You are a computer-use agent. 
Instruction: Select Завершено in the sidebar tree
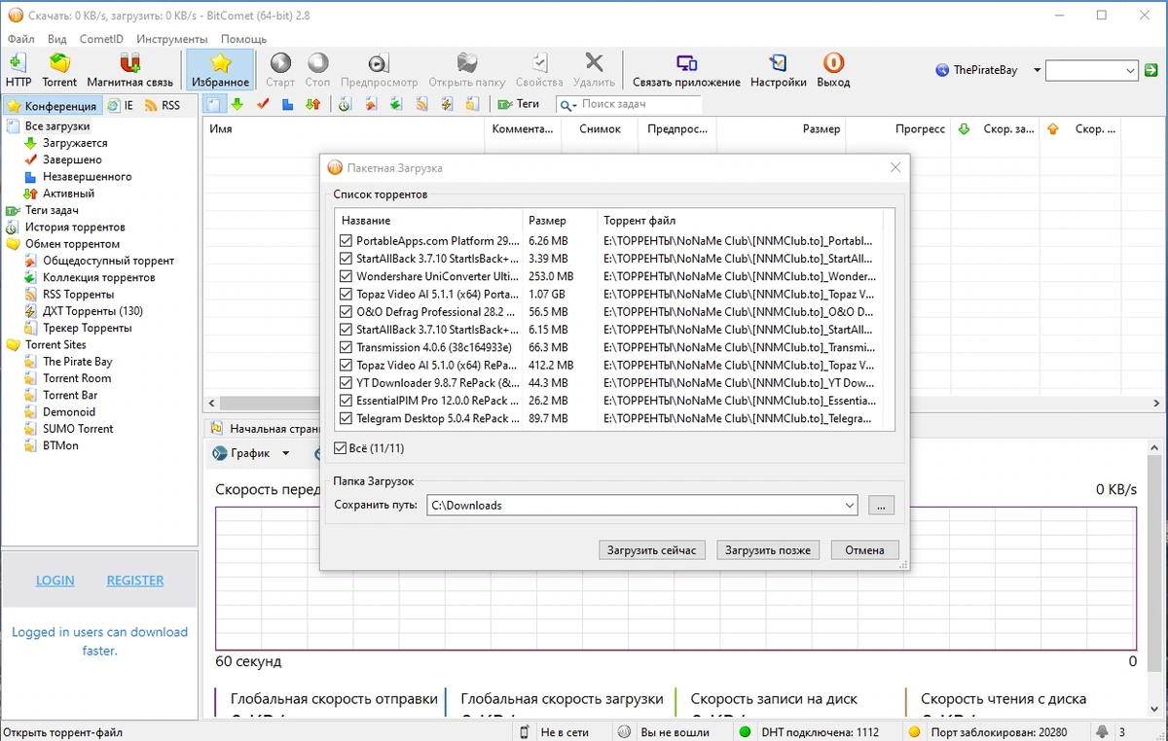tap(72, 159)
